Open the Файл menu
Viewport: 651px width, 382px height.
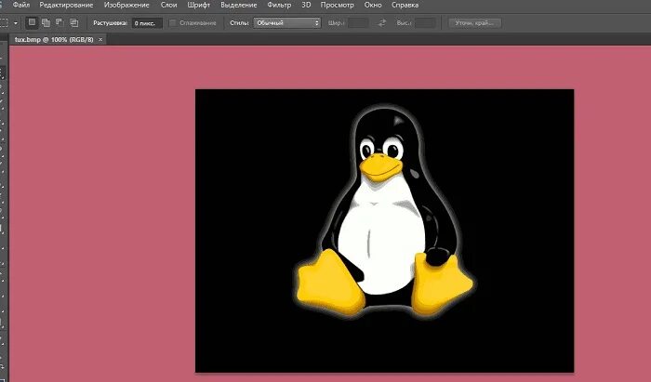click(20, 6)
